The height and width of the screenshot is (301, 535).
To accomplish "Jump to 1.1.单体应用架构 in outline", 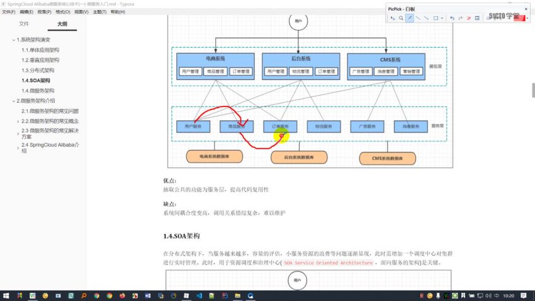I will (40, 50).
